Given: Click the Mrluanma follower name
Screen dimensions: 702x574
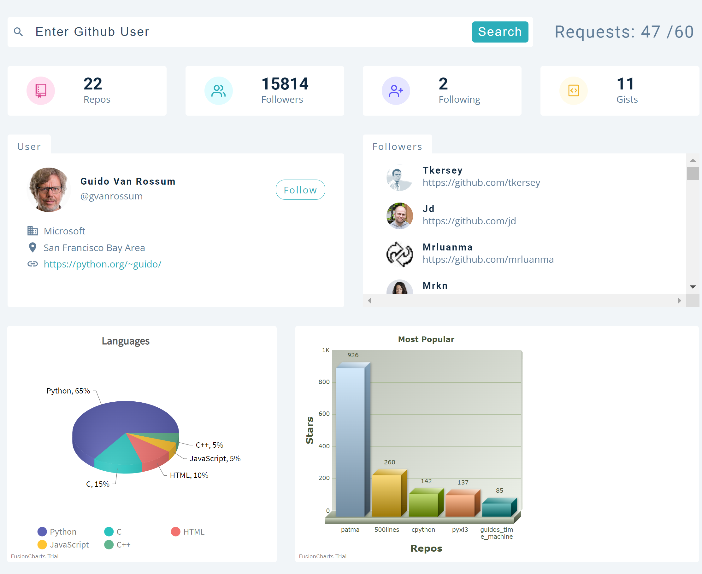Looking at the screenshot, I should pos(448,247).
